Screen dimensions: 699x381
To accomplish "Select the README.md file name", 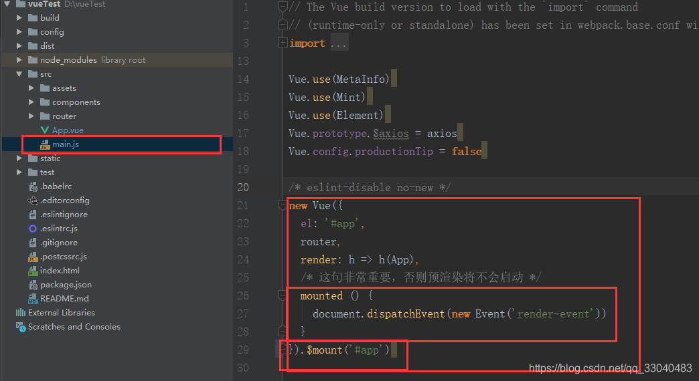I will [65, 299].
